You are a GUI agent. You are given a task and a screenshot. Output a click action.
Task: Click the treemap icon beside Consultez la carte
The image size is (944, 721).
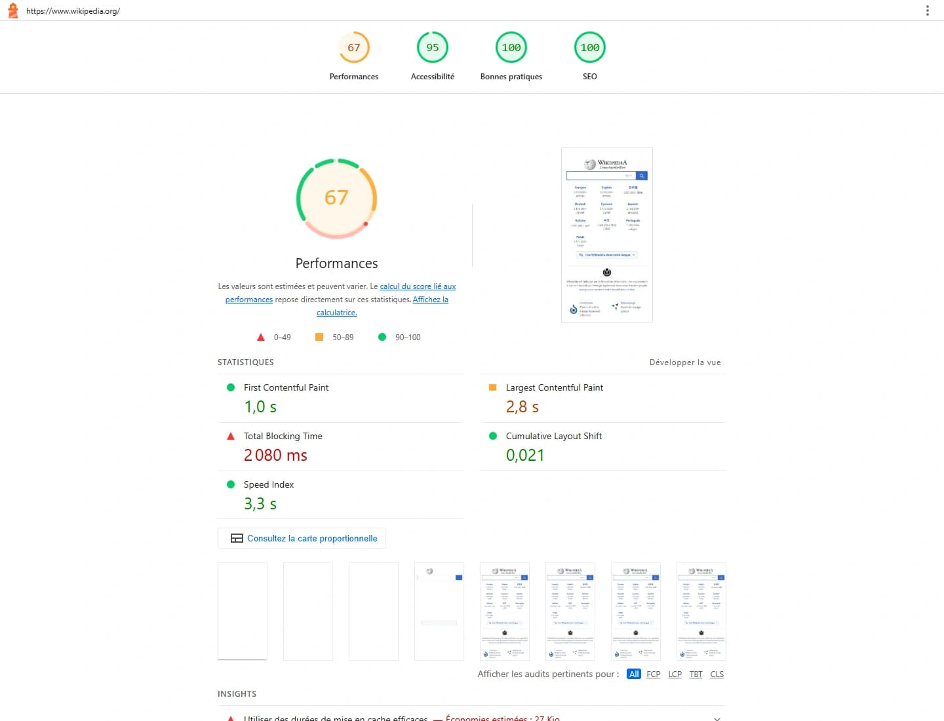(x=237, y=538)
